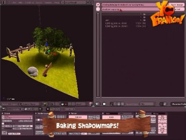Open the Help menu
Screen dimensions: 186x140
coord(57,2)
